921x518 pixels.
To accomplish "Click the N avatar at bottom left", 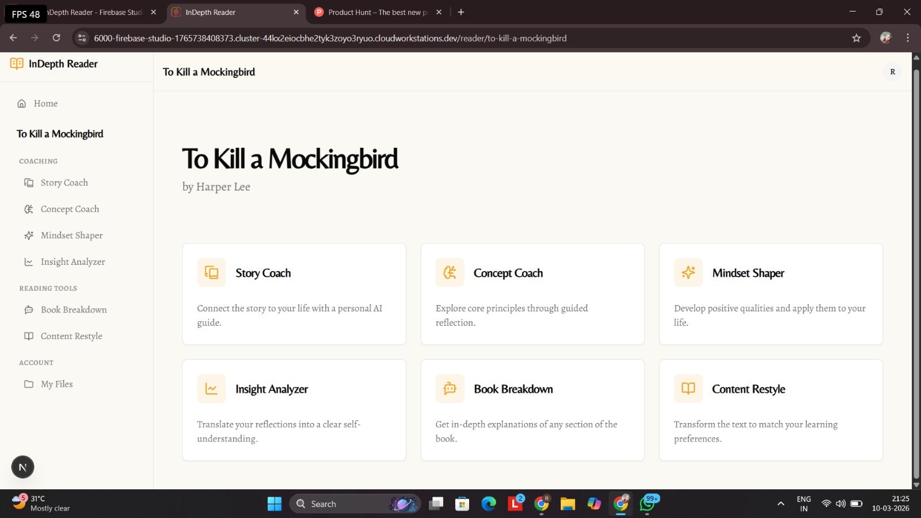I will coord(22,467).
